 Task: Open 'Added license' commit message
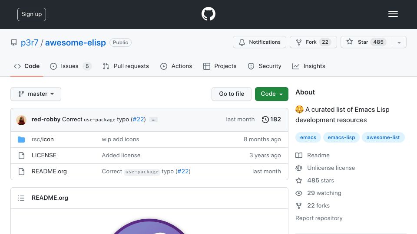[x=121, y=155]
